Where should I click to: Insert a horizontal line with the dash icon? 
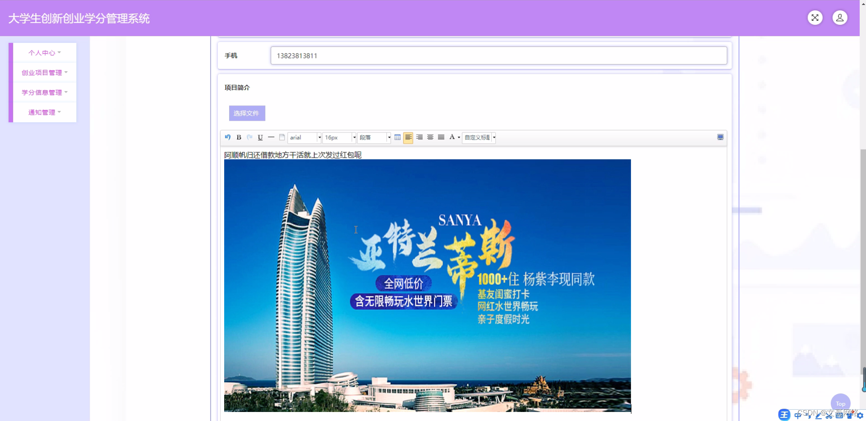coord(271,137)
